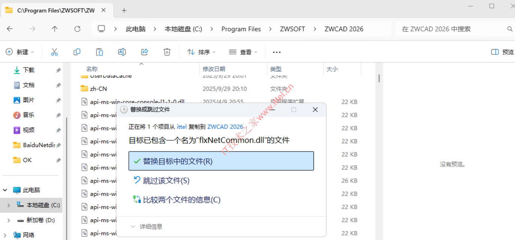515x240 pixels.
Task: Open 视频 in the sidebar
Action: click(x=29, y=130)
